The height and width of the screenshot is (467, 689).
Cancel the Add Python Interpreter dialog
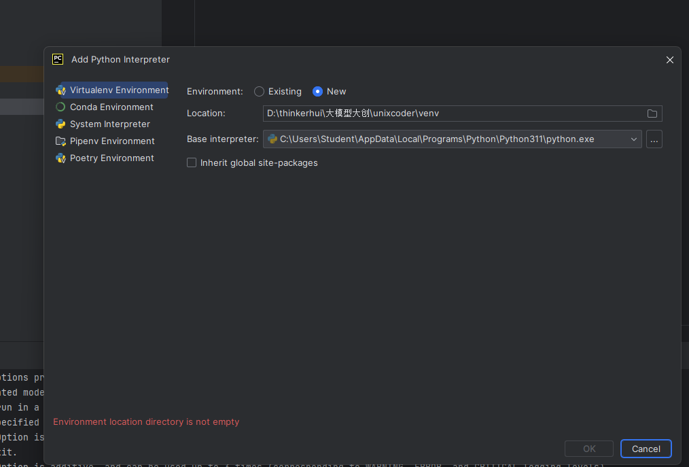646,449
